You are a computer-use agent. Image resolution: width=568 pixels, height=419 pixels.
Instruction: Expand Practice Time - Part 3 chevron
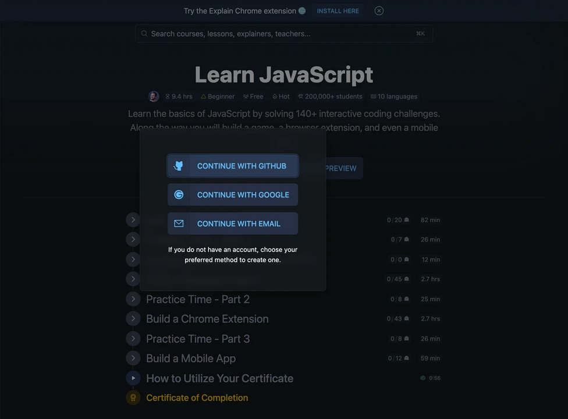[133, 338]
